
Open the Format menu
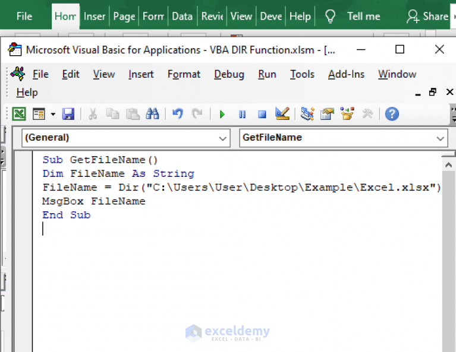tap(184, 74)
